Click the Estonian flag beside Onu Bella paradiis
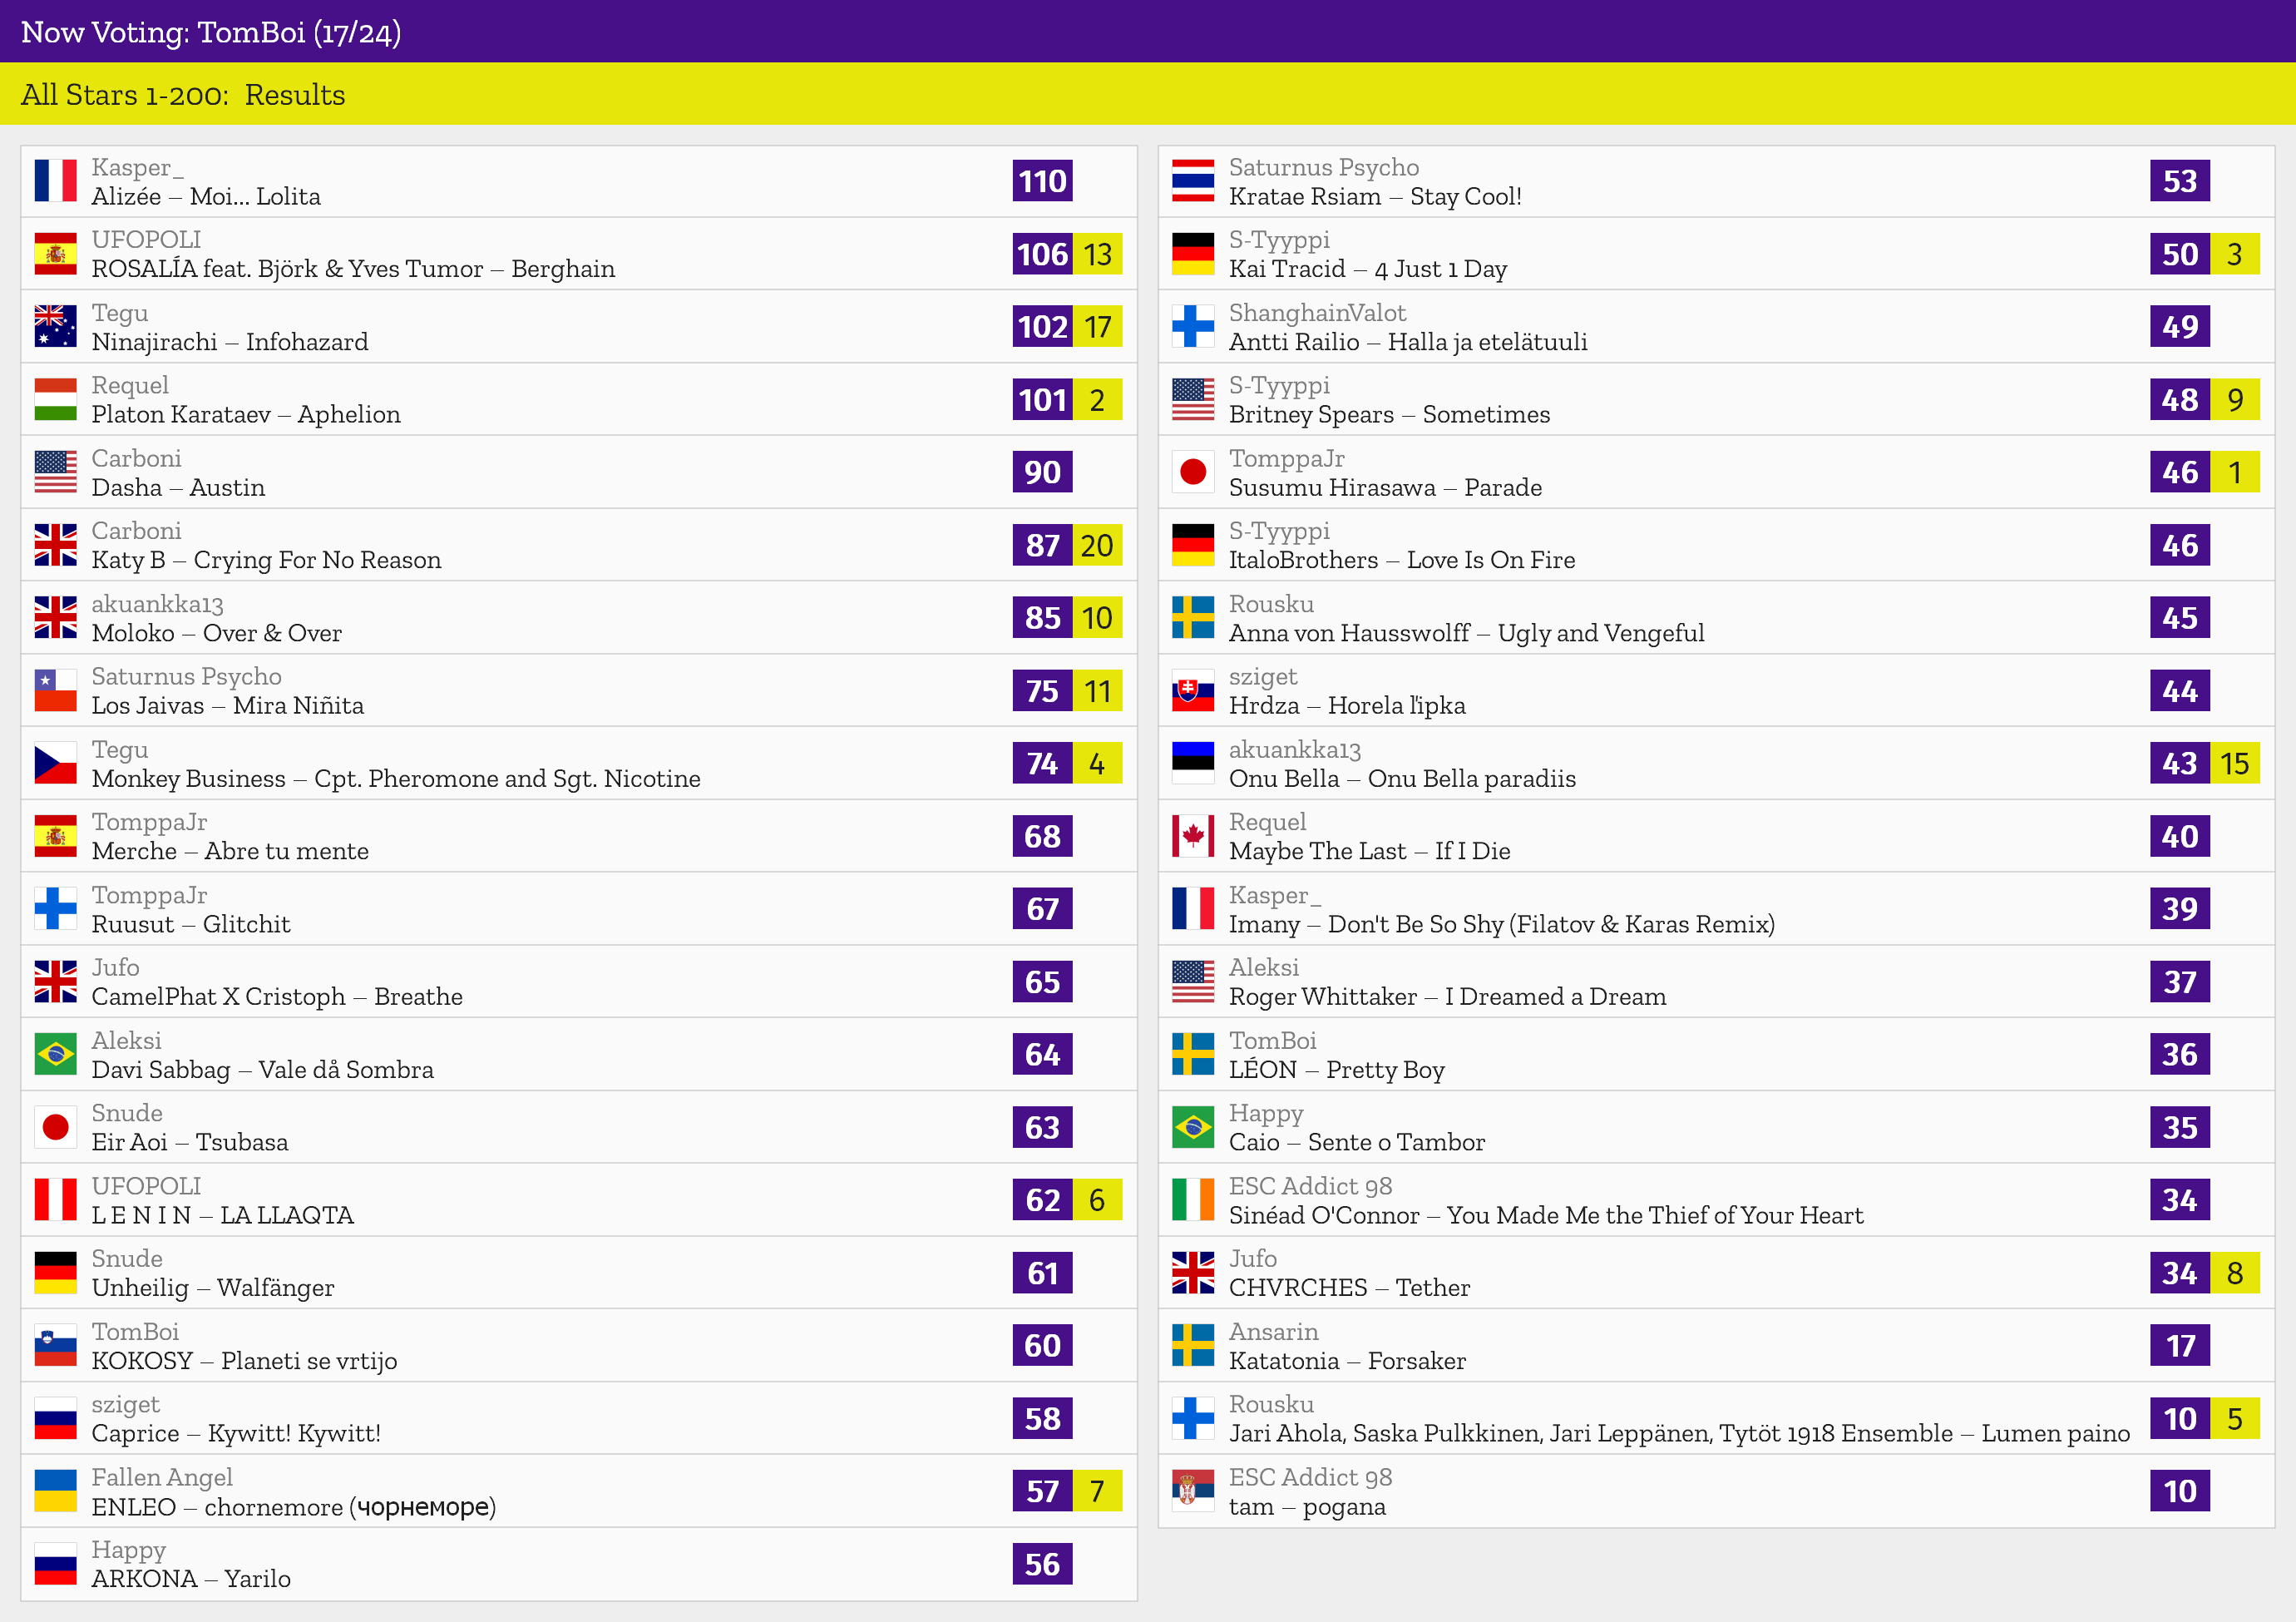The height and width of the screenshot is (1622, 2296). 1193,763
